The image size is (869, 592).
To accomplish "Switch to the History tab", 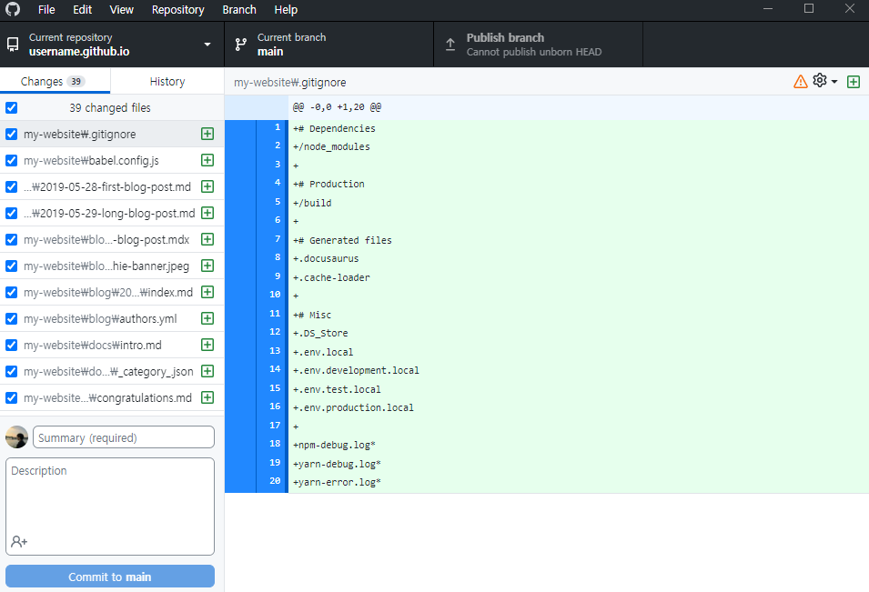I will pos(167,81).
